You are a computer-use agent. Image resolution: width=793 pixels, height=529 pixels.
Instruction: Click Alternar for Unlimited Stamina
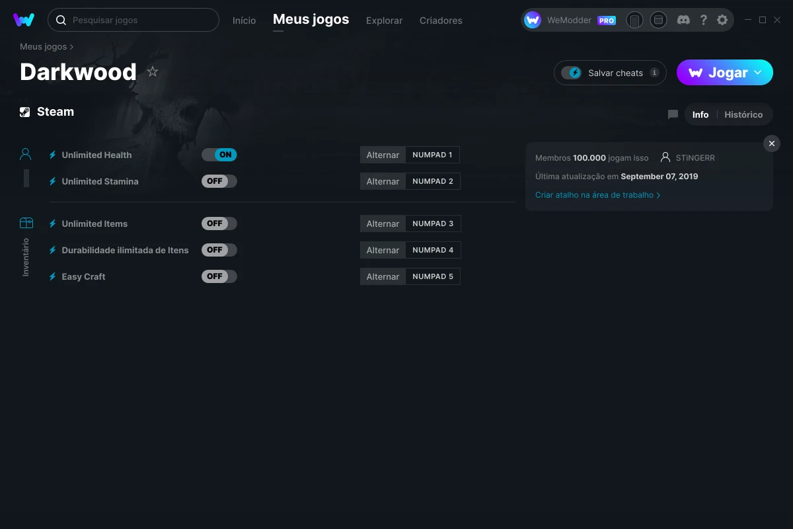pyautogui.click(x=383, y=181)
